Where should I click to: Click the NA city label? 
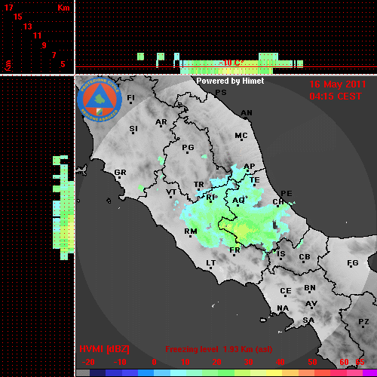pos(283,308)
